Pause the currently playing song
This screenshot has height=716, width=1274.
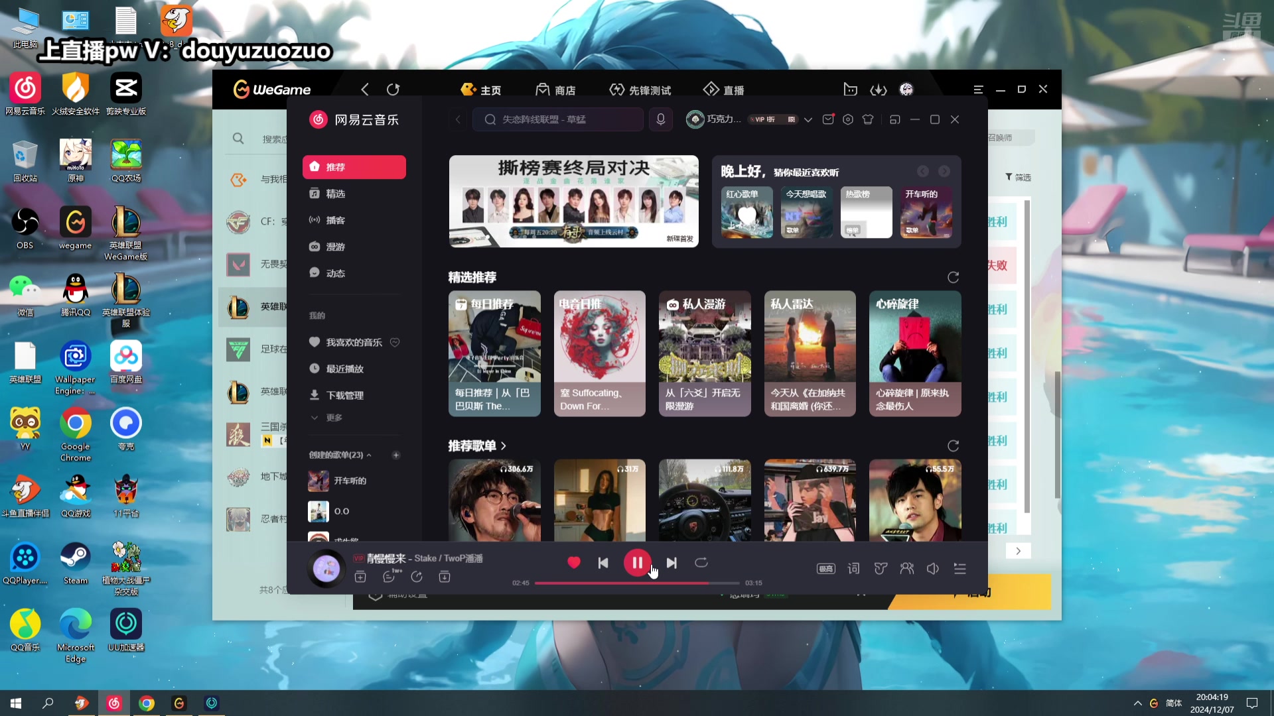(637, 563)
